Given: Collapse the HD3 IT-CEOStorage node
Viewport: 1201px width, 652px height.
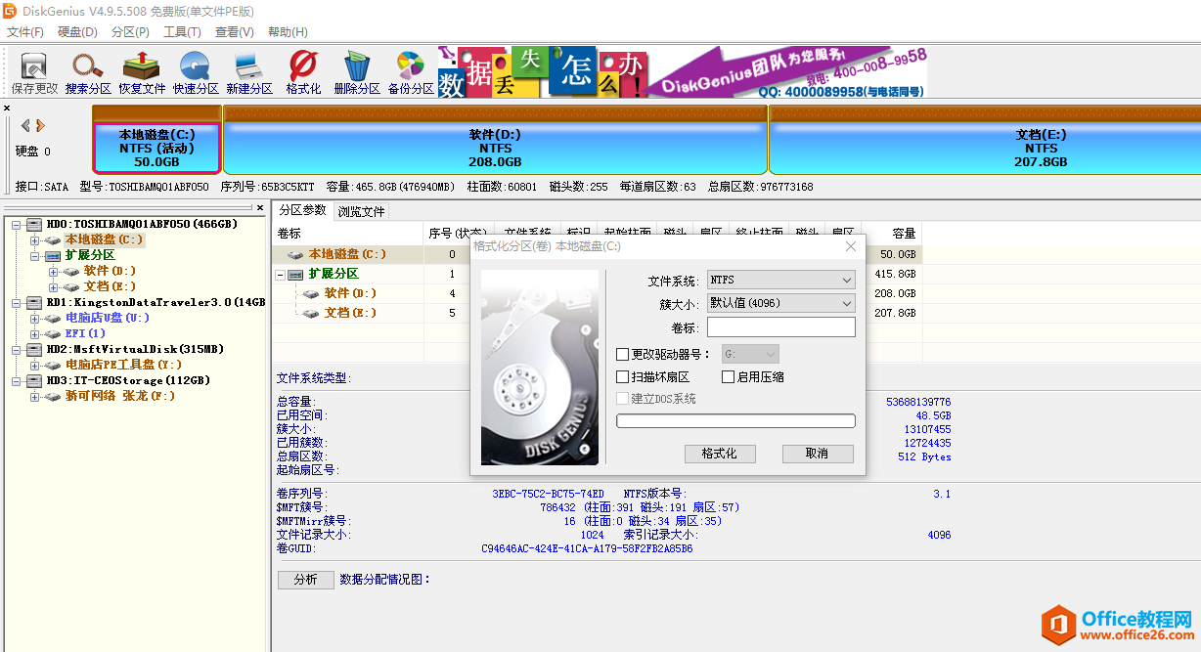Looking at the screenshot, I should tap(18, 380).
